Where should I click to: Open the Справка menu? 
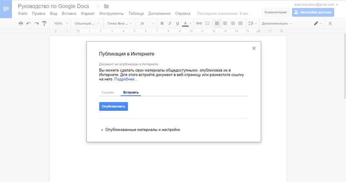(183, 13)
